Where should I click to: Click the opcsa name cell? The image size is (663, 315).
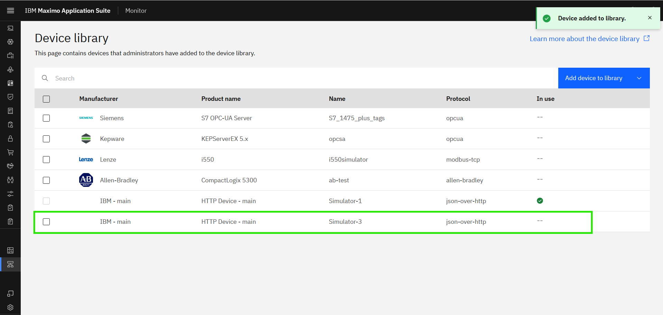tap(337, 139)
